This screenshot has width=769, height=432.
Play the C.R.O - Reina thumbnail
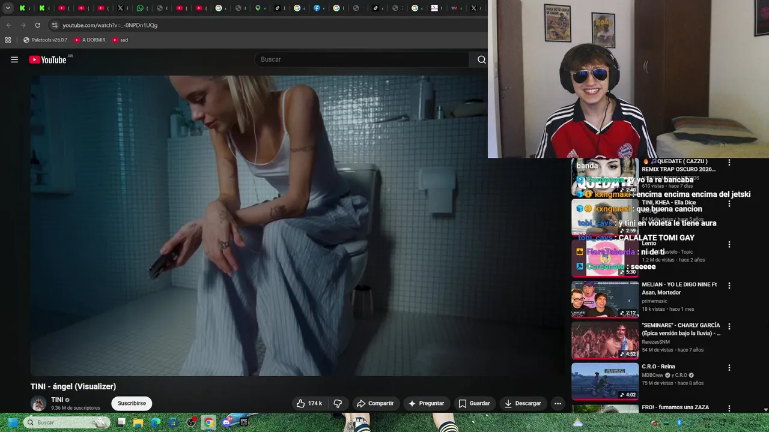coord(605,381)
